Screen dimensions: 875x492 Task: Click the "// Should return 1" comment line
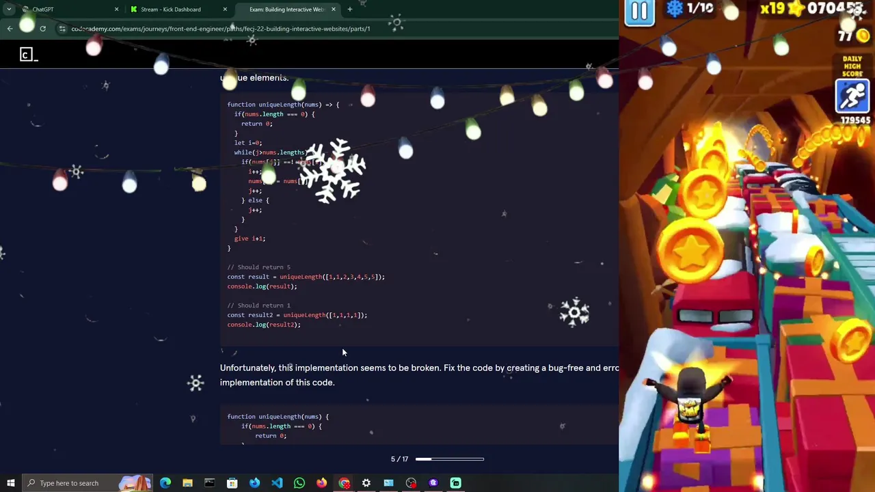[x=259, y=305]
